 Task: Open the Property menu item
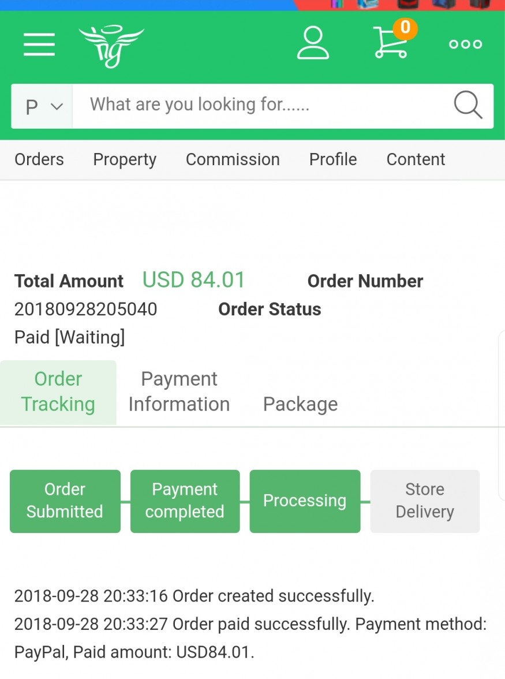(125, 159)
